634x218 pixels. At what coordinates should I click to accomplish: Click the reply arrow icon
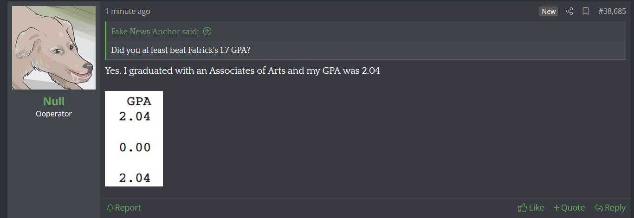pyautogui.click(x=599, y=208)
